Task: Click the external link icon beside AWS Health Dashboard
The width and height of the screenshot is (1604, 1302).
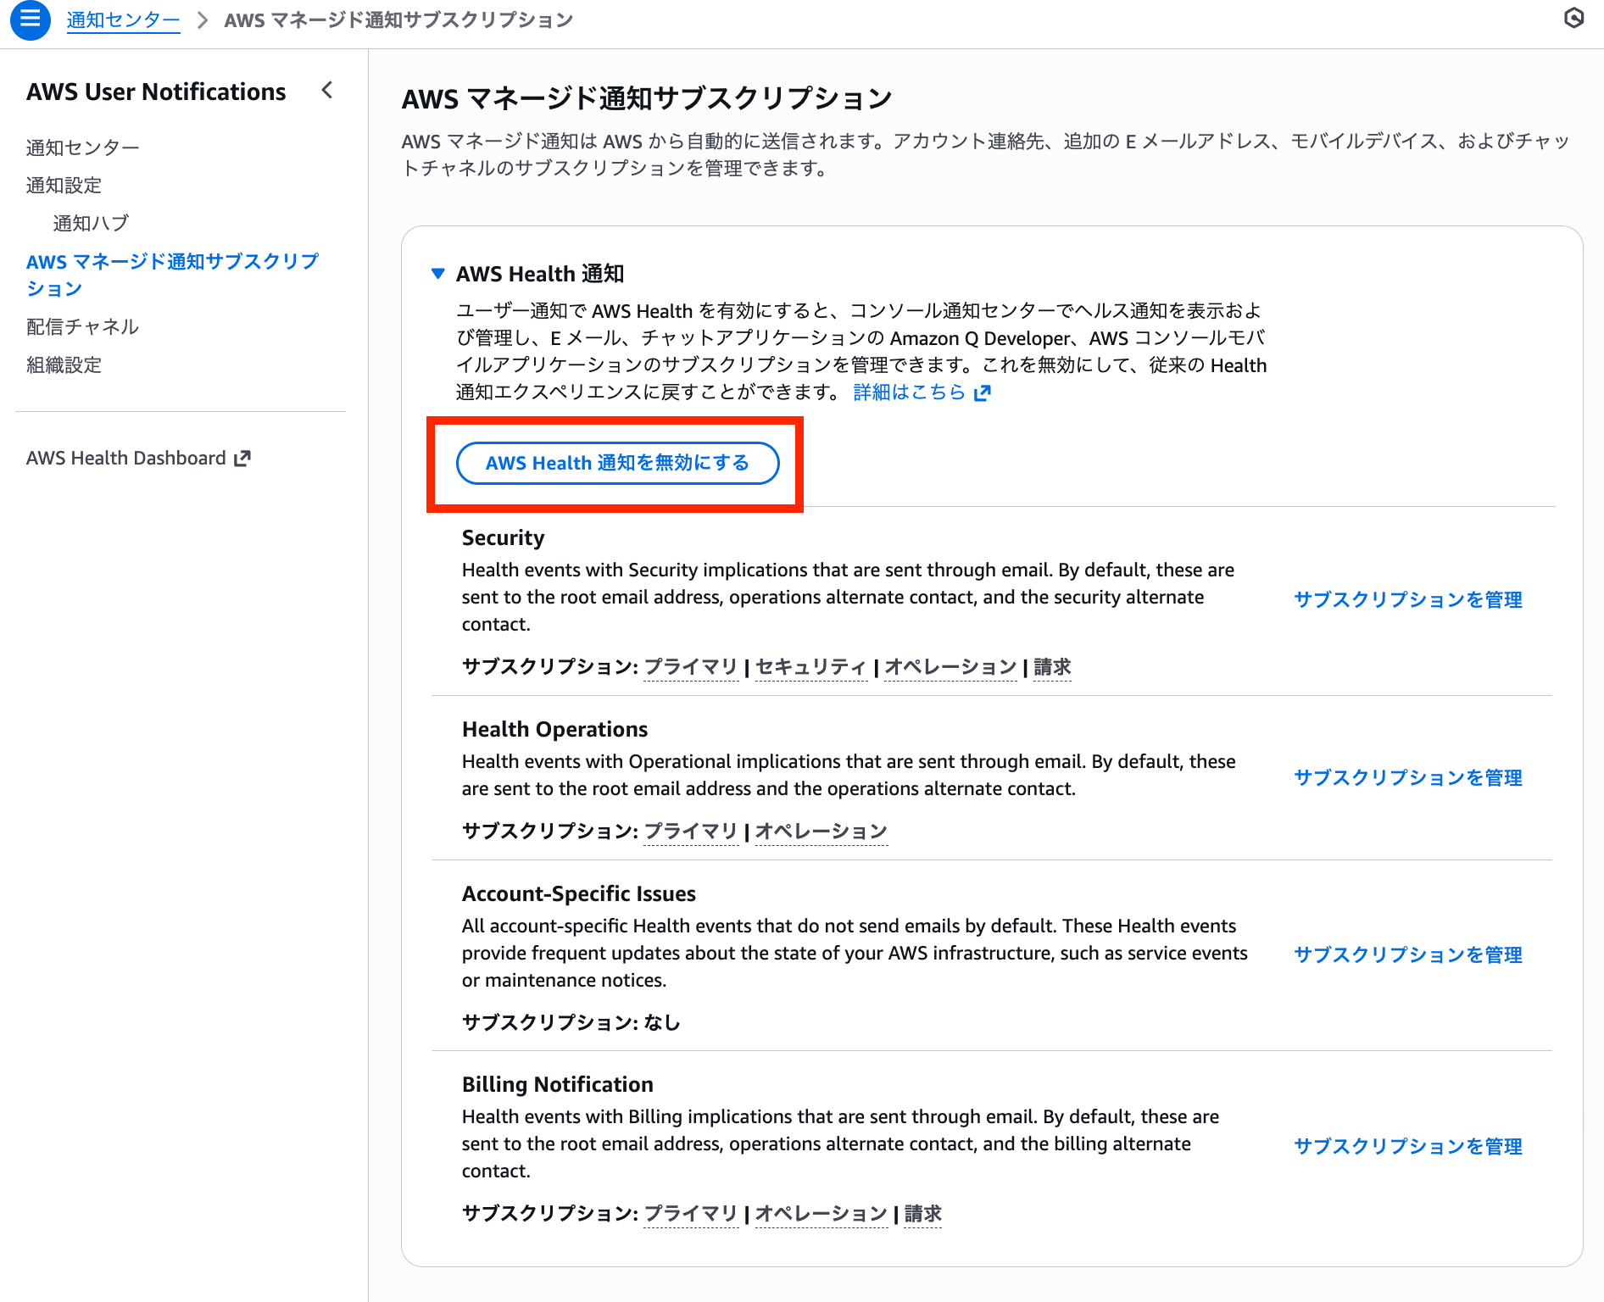Action: pyautogui.click(x=243, y=458)
